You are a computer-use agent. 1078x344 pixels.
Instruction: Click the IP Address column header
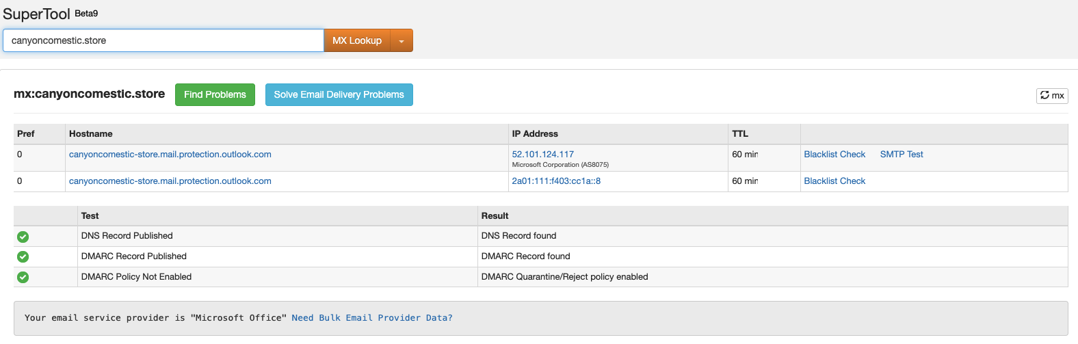(x=534, y=134)
